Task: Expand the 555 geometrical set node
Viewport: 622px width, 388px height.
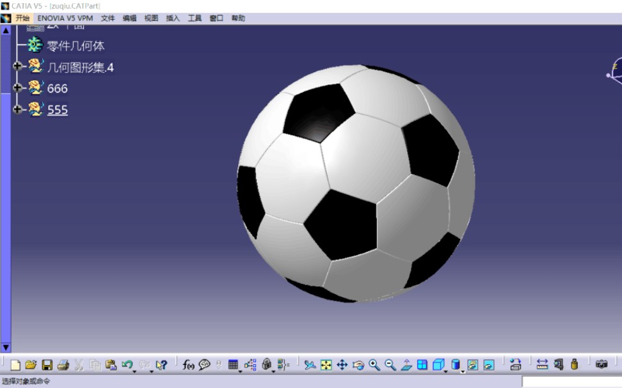Action: tap(17, 109)
